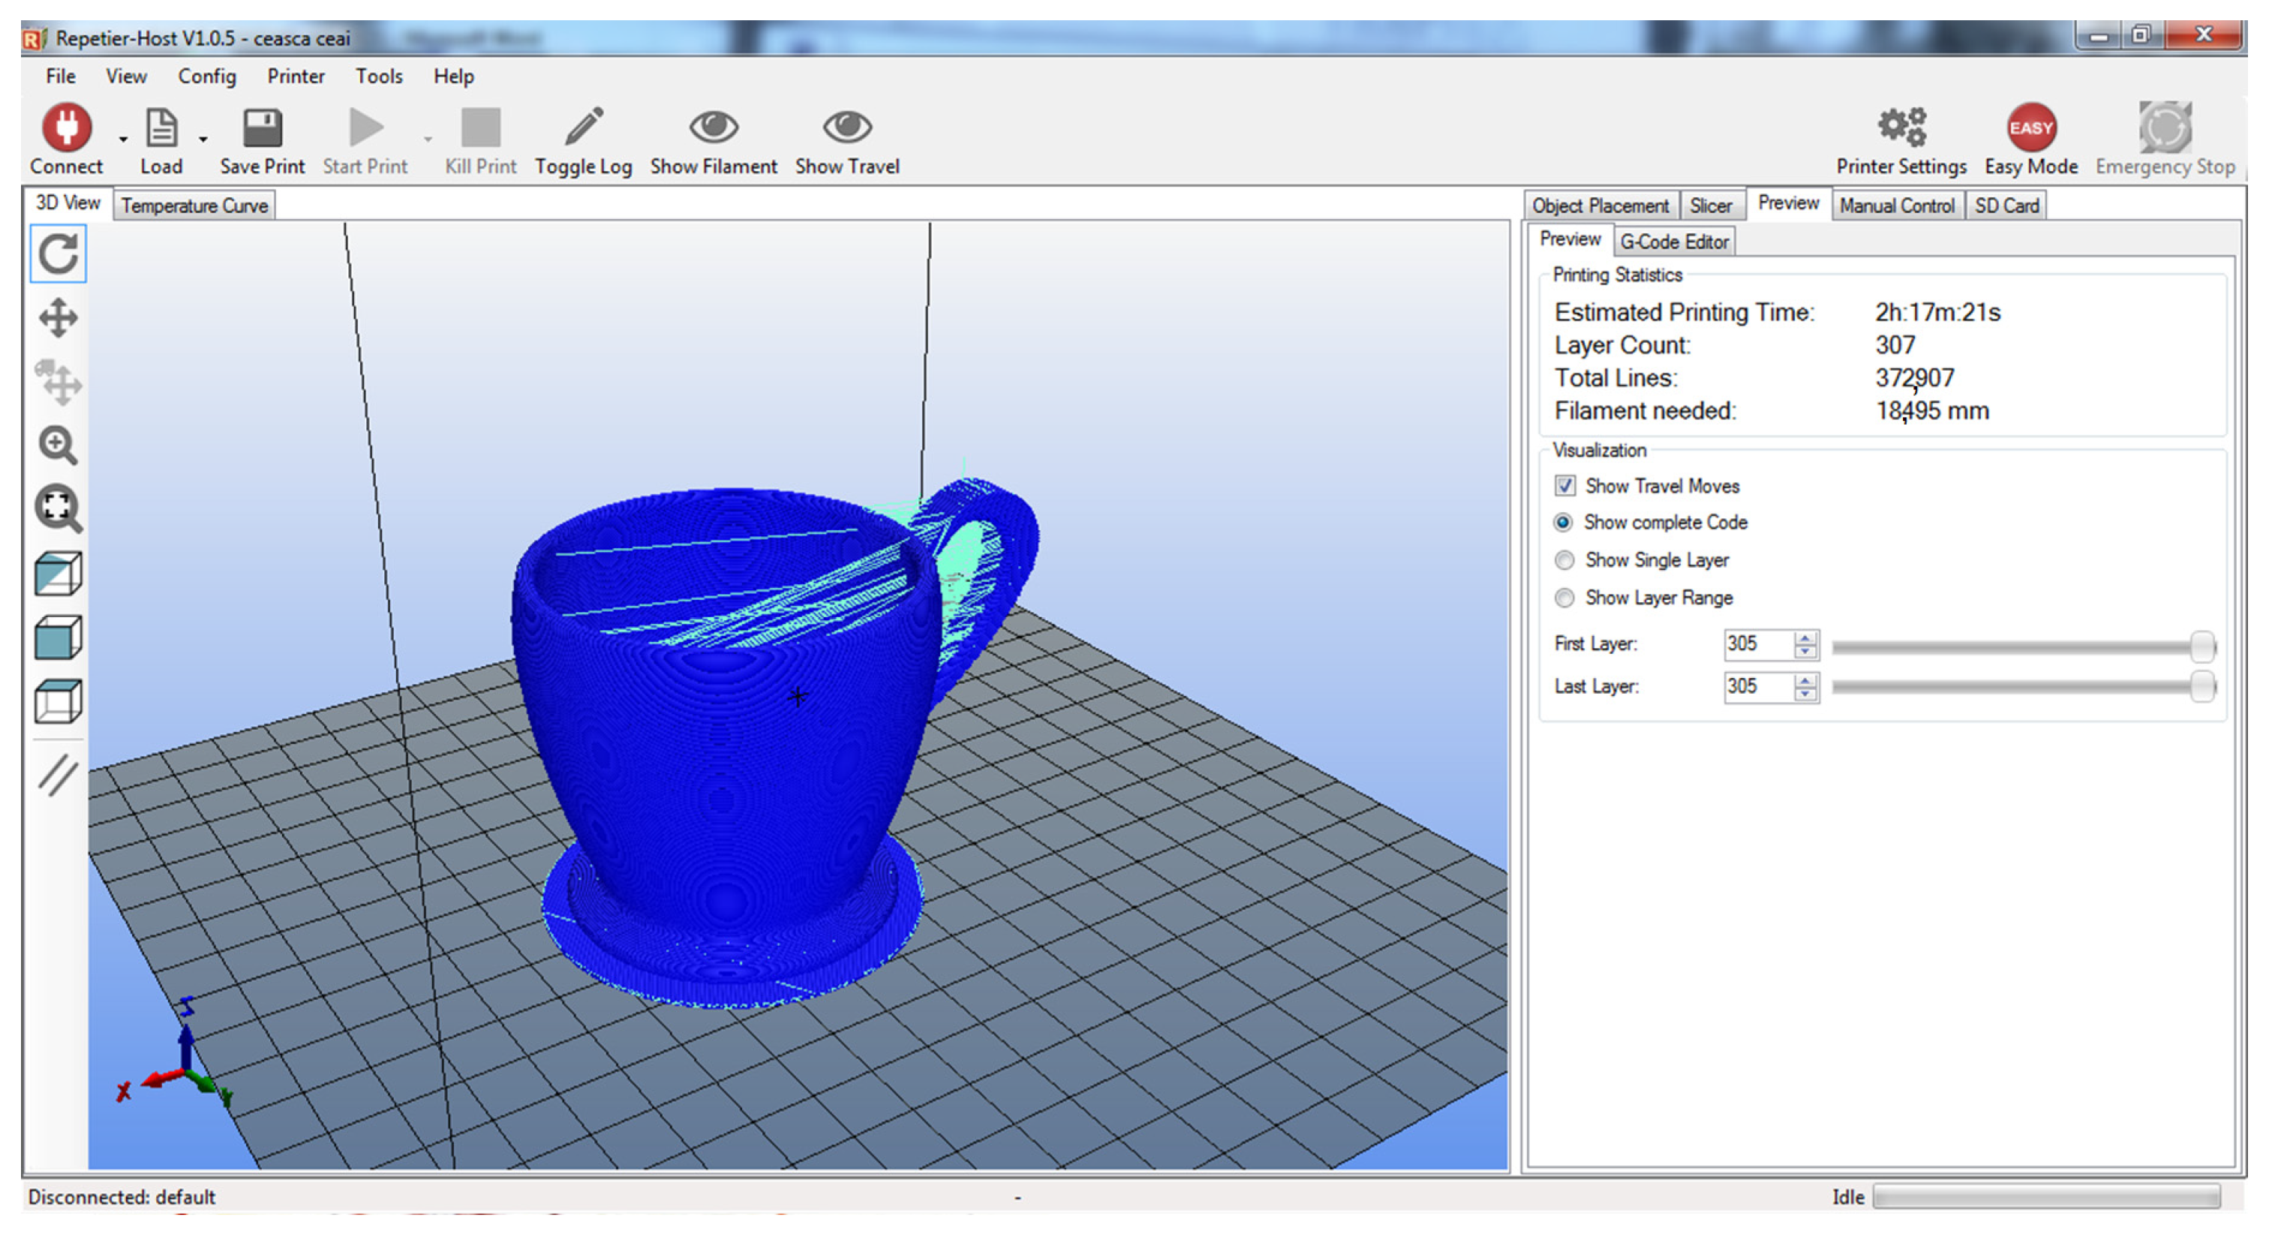The image size is (2278, 1242).
Task: Switch to the G-Code Editor tab
Action: (x=1673, y=241)
